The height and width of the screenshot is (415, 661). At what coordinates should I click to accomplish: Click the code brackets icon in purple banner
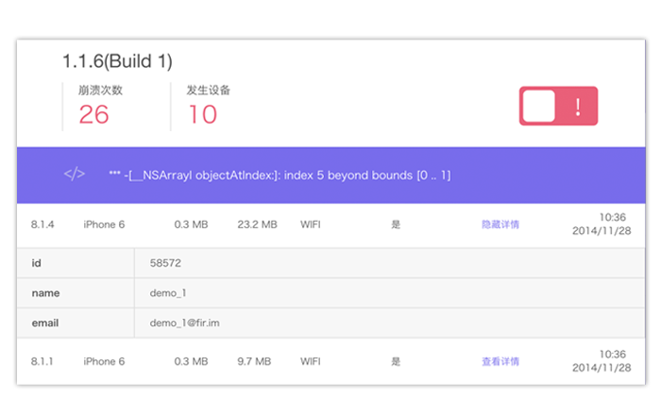pyautogui.click(x=75, y=174)
